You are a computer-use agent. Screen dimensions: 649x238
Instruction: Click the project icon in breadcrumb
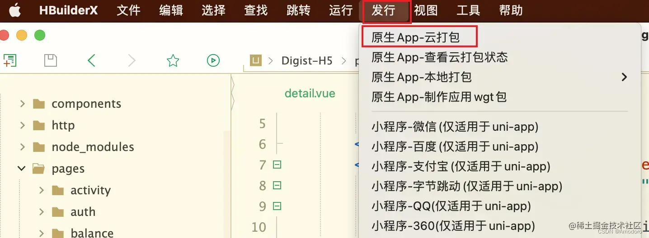256,60
